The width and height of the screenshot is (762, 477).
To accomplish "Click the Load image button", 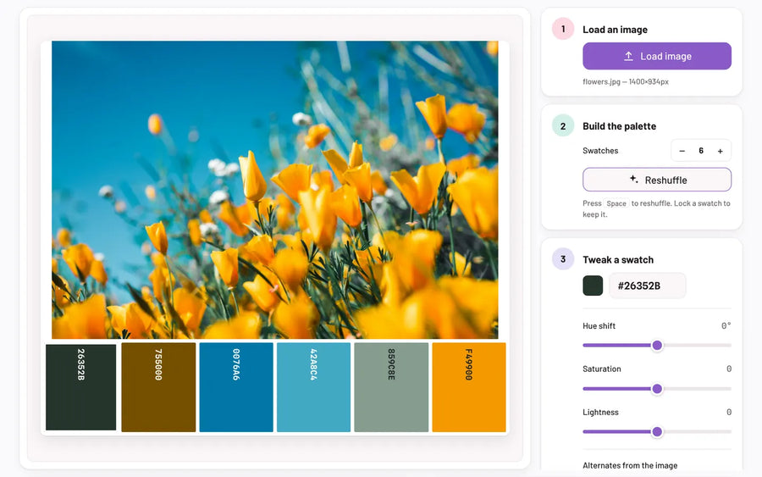I will point(656,56).
